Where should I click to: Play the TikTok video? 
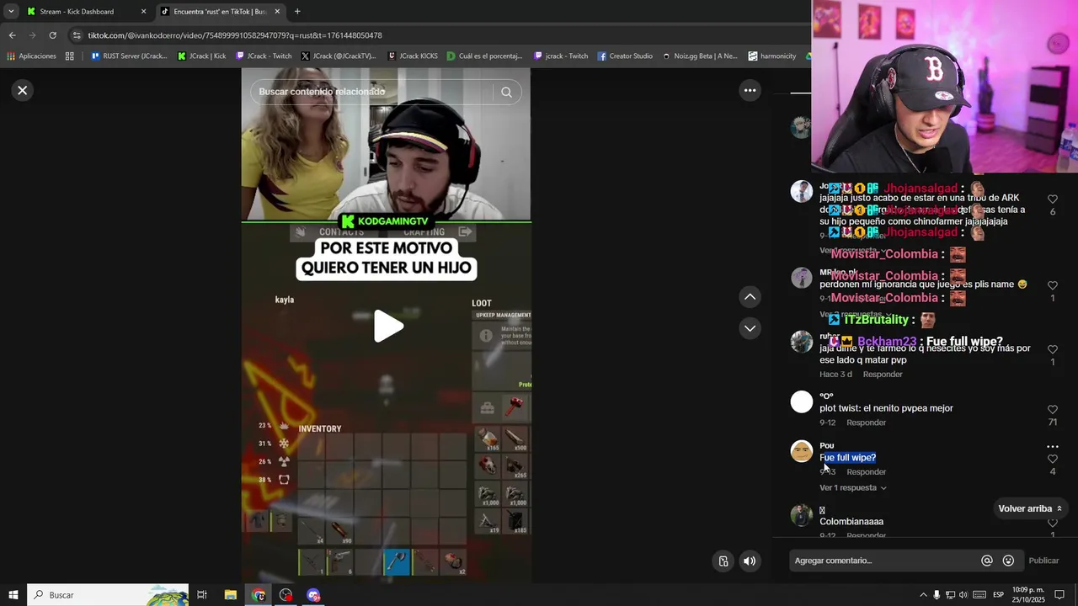click(x=387, y=327)
